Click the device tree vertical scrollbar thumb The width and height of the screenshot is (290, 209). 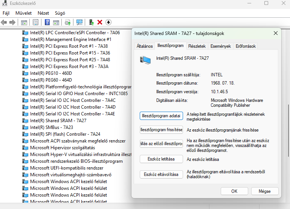tap(288, 131)
